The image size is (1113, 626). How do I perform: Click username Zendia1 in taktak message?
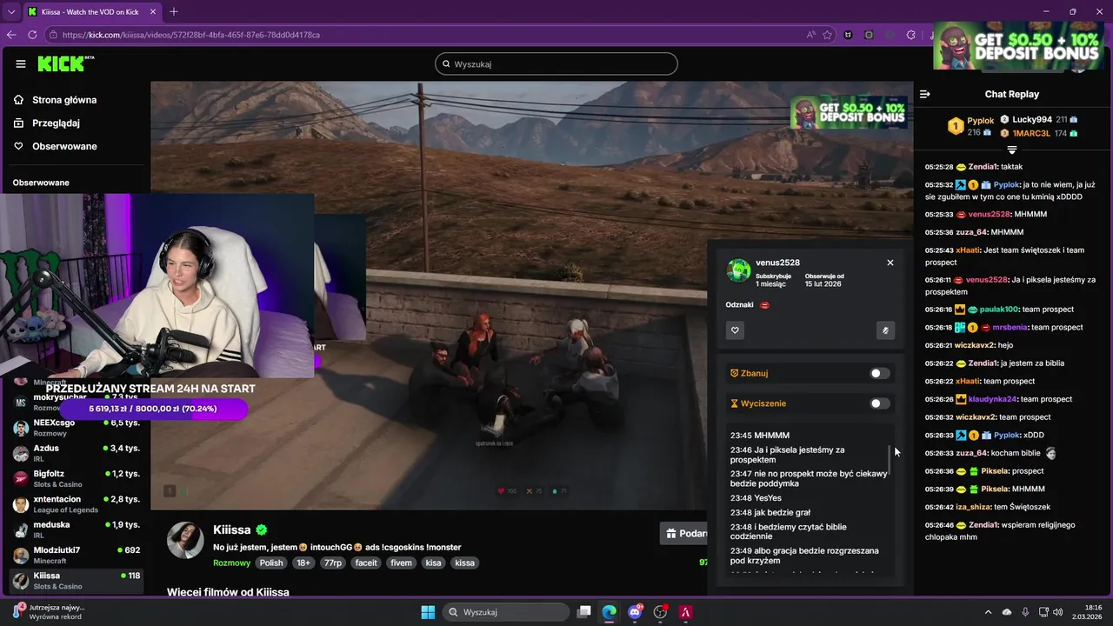[x=983, y=166]
